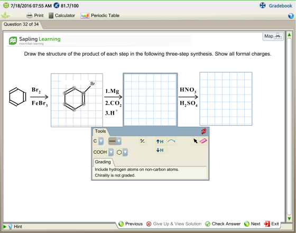Select the single bond tool

(112, 141)
